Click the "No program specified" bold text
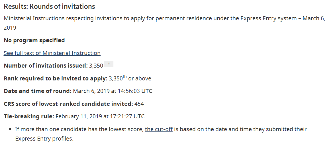Viewport: 331px width, 146px height. click(34, 40)
